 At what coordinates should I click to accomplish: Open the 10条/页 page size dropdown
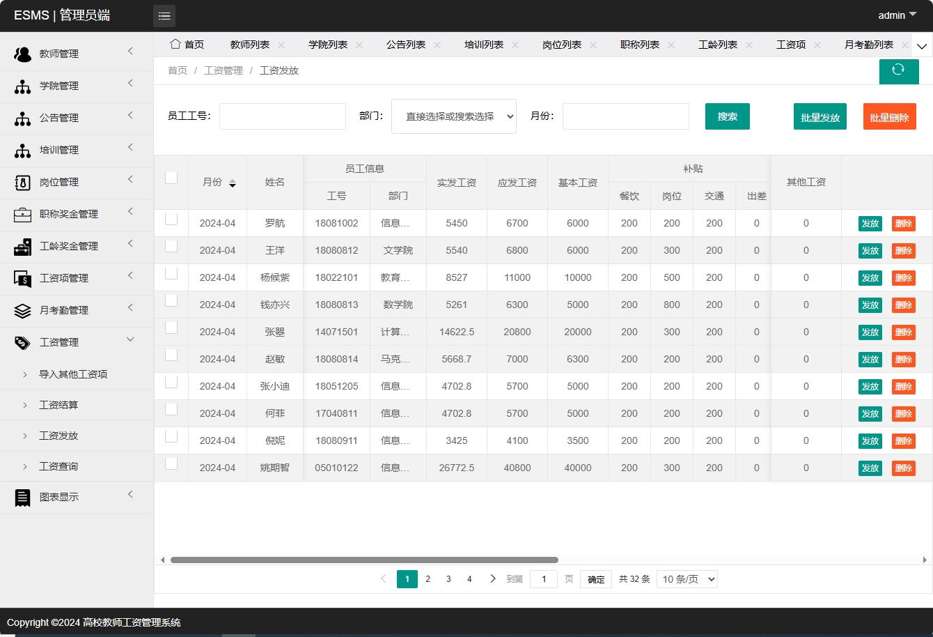[x=687, y=578]
